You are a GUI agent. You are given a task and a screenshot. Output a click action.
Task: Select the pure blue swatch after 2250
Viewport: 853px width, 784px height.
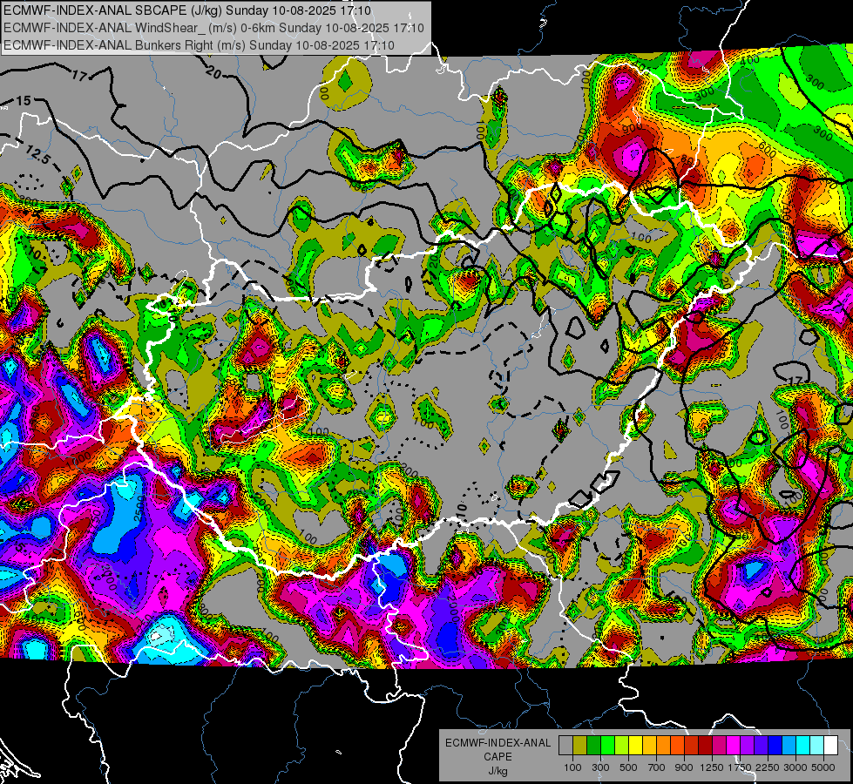(775, 746)
